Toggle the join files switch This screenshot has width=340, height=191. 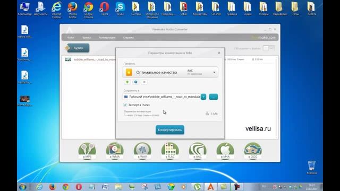click(269, 48)
